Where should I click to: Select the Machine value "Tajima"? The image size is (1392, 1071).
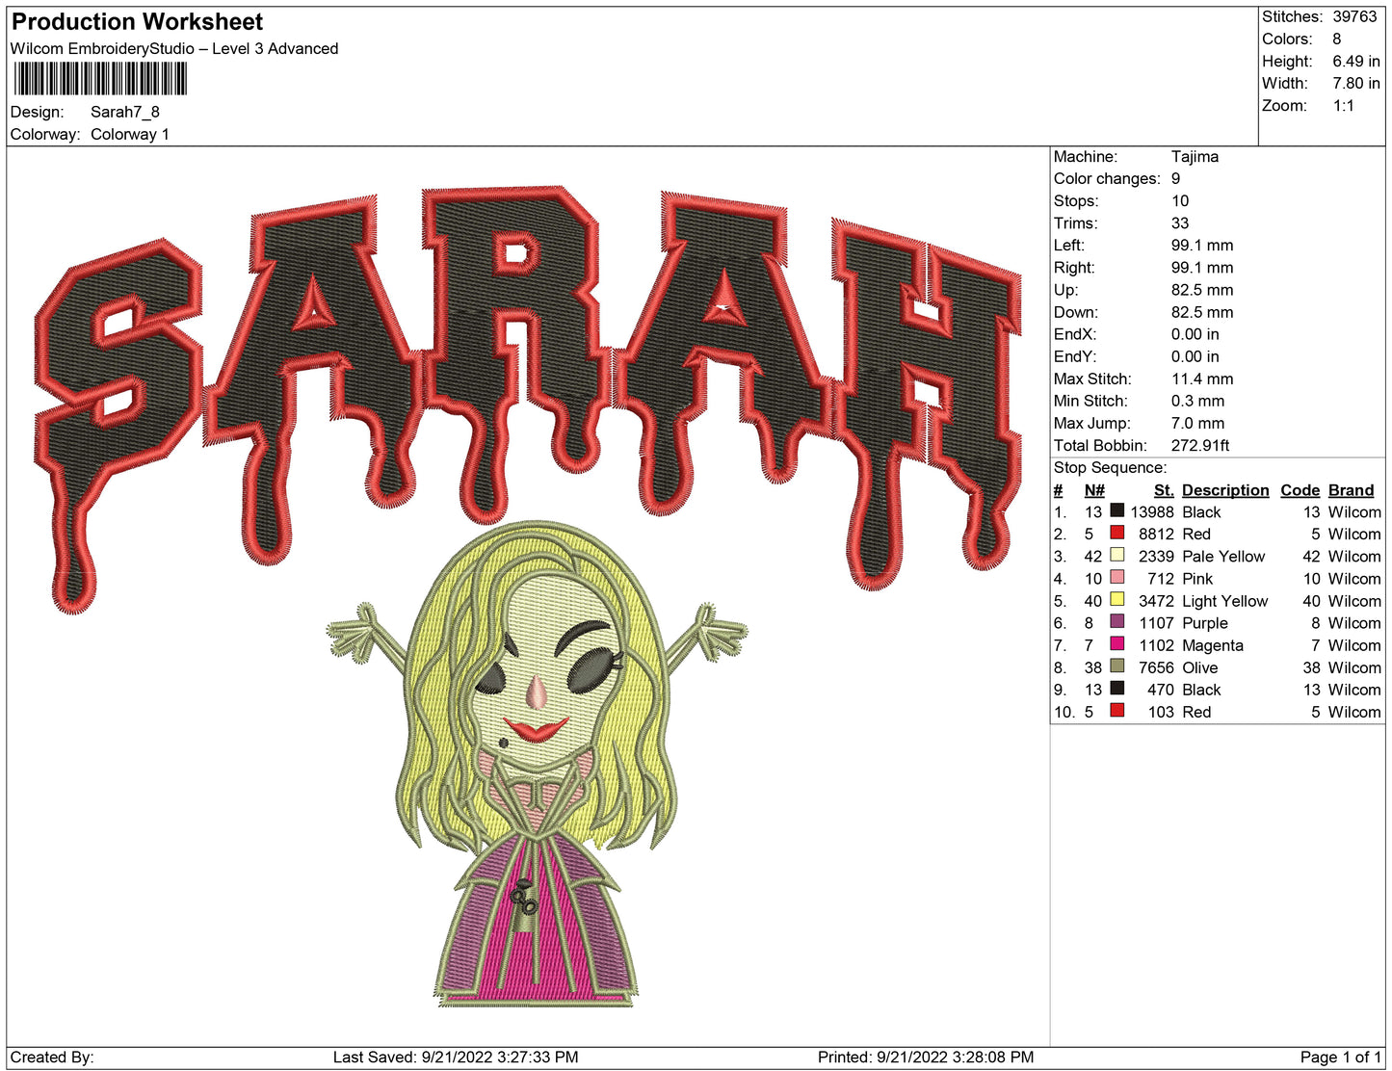(1195, 156)
